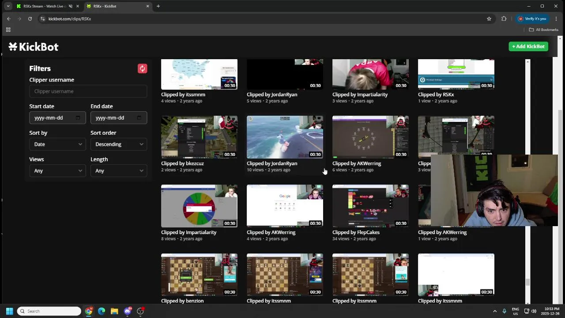Reload the page with the refresh icon
Screen dimensions: 565x318
30,19
